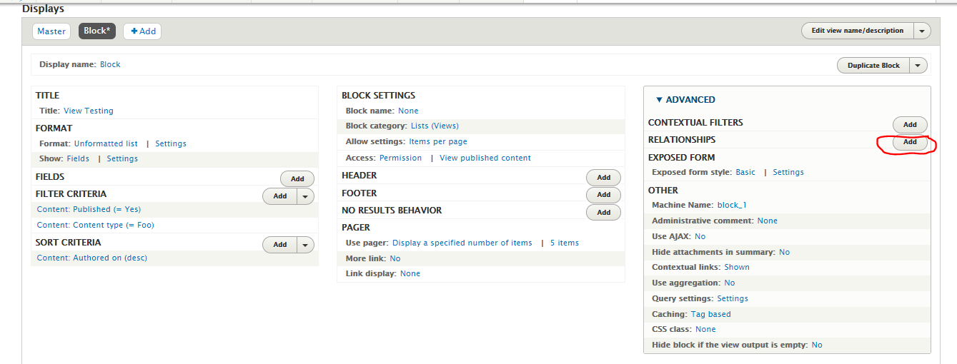The height and width of the screenshot is (364, 957).
Task: Add a footer to the block
Action: point(603,195)
